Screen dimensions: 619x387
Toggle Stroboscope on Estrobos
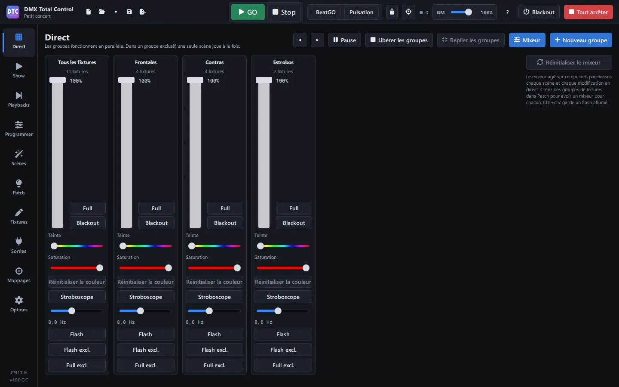point(283,297)
